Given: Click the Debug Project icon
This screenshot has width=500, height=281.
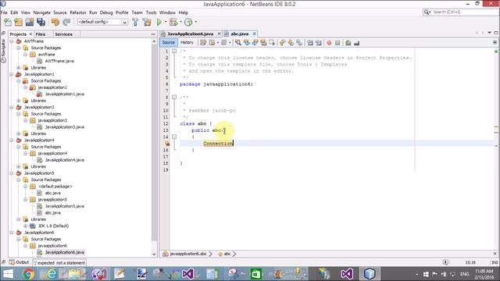Looking at the screenshot, I should (173, 22).
